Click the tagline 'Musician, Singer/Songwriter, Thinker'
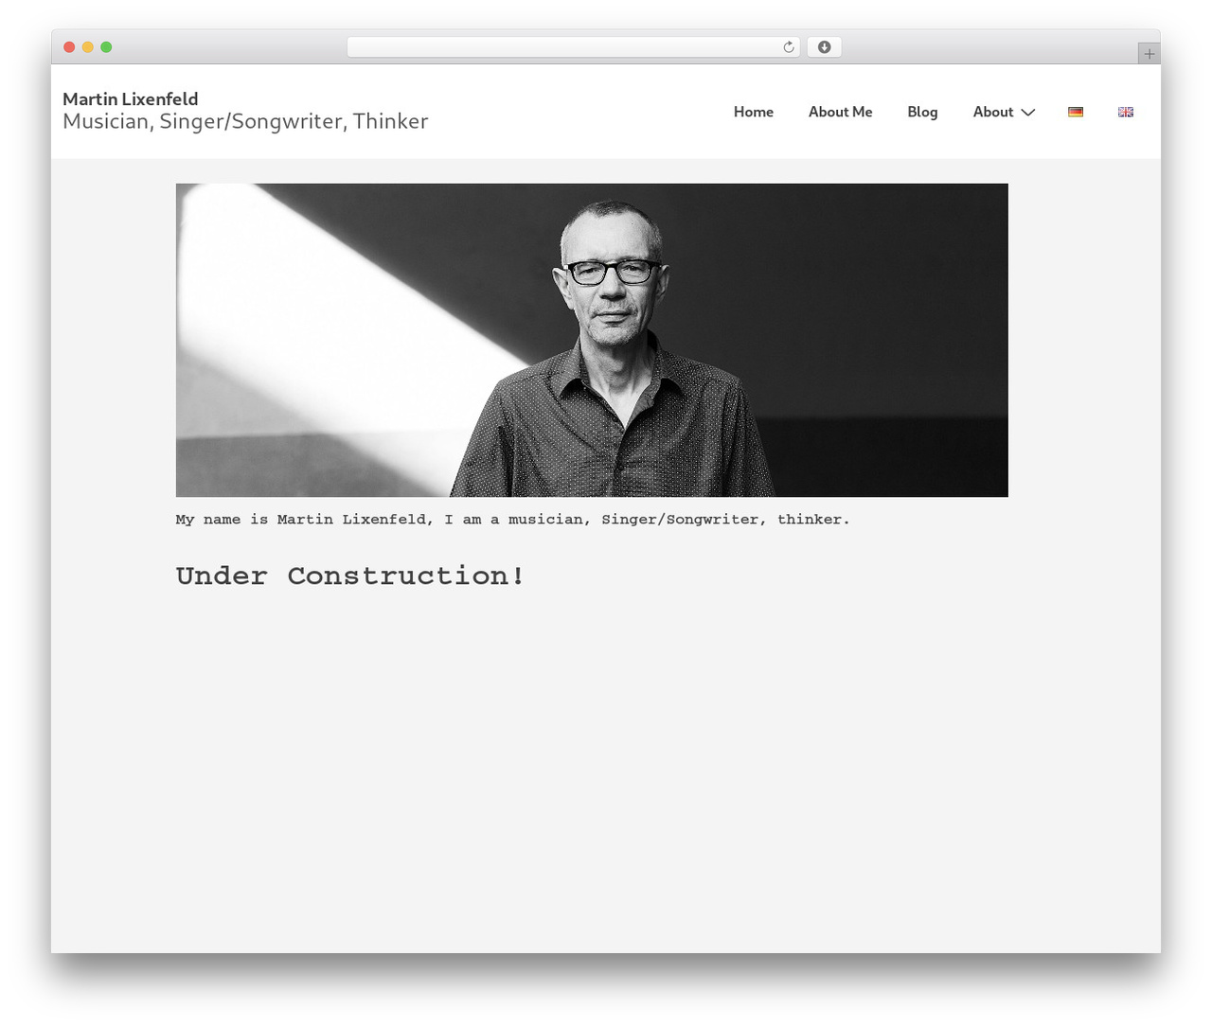Screen dimensions: 1212x1026 (x=245, y=121)
